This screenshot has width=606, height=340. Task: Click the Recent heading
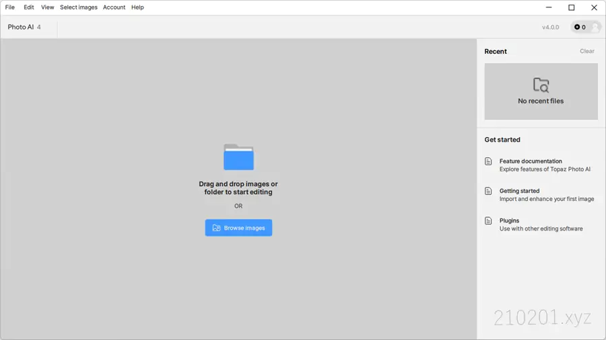pyautogui.click(x=496, y=51)
